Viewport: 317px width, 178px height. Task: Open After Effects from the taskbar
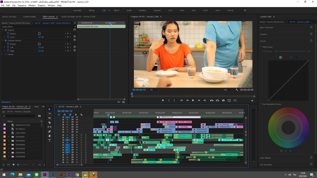(x=69, y=175)
